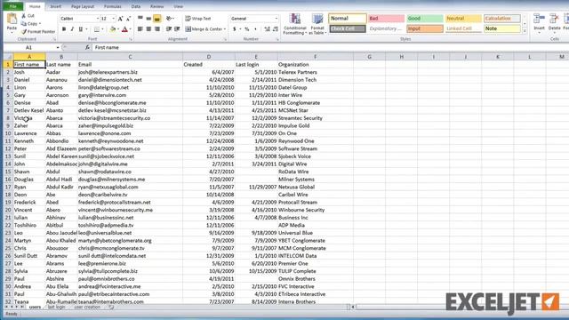Click the Select All corner box

(8, 57)
